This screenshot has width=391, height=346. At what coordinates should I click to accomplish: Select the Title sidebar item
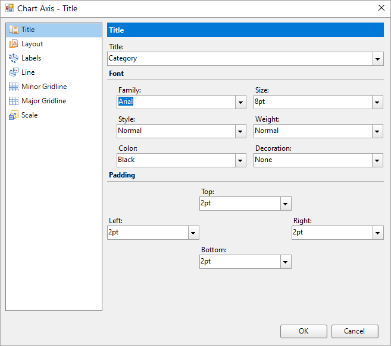click(x=54, y=30)
